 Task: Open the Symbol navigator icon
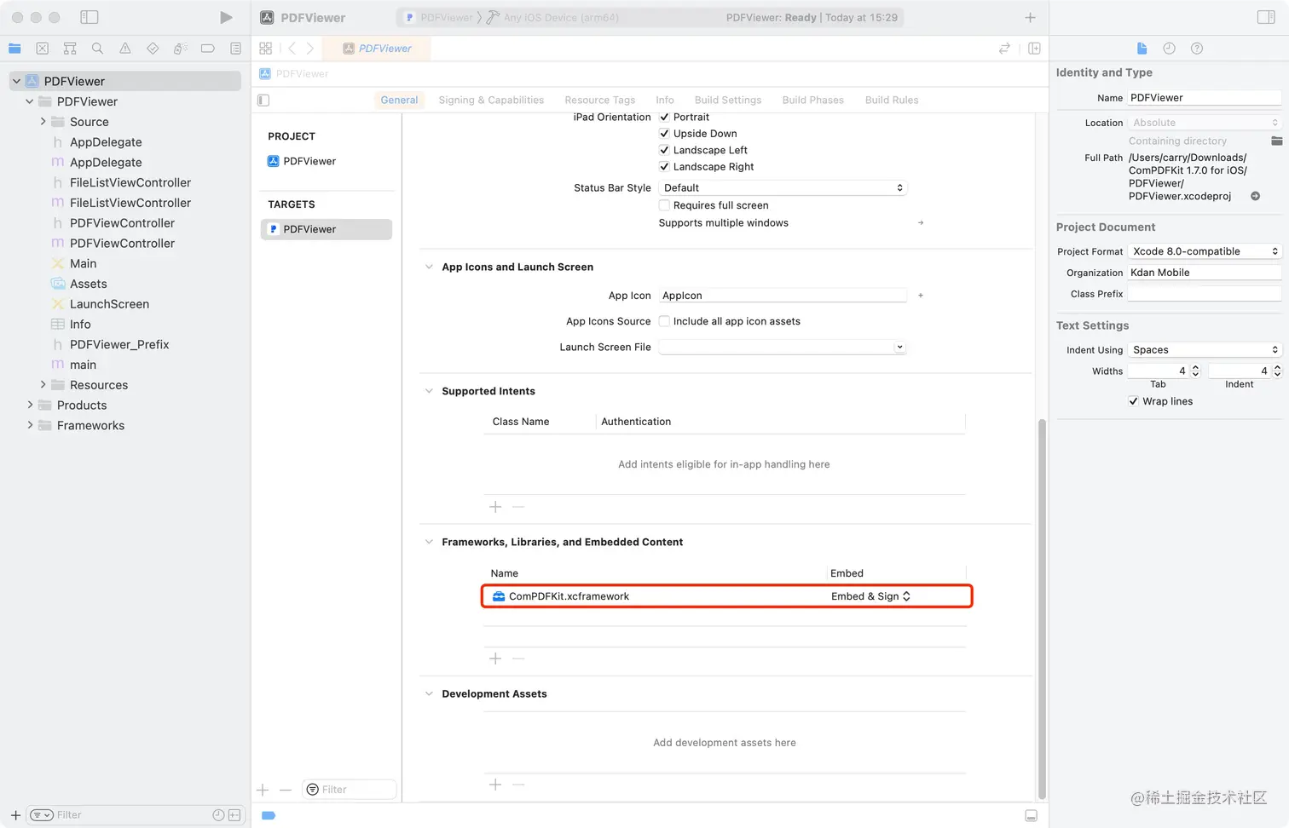(70, 49)
